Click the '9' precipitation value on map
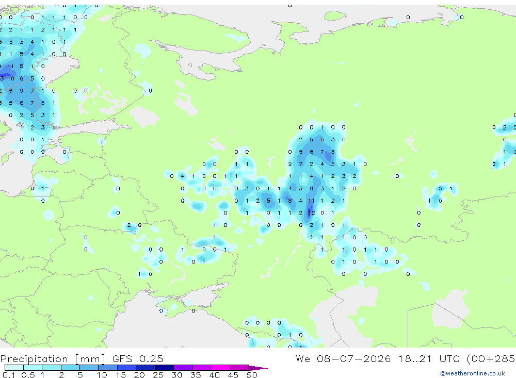The height and width of the screenshot is (378, 516). tap(21, 91)
